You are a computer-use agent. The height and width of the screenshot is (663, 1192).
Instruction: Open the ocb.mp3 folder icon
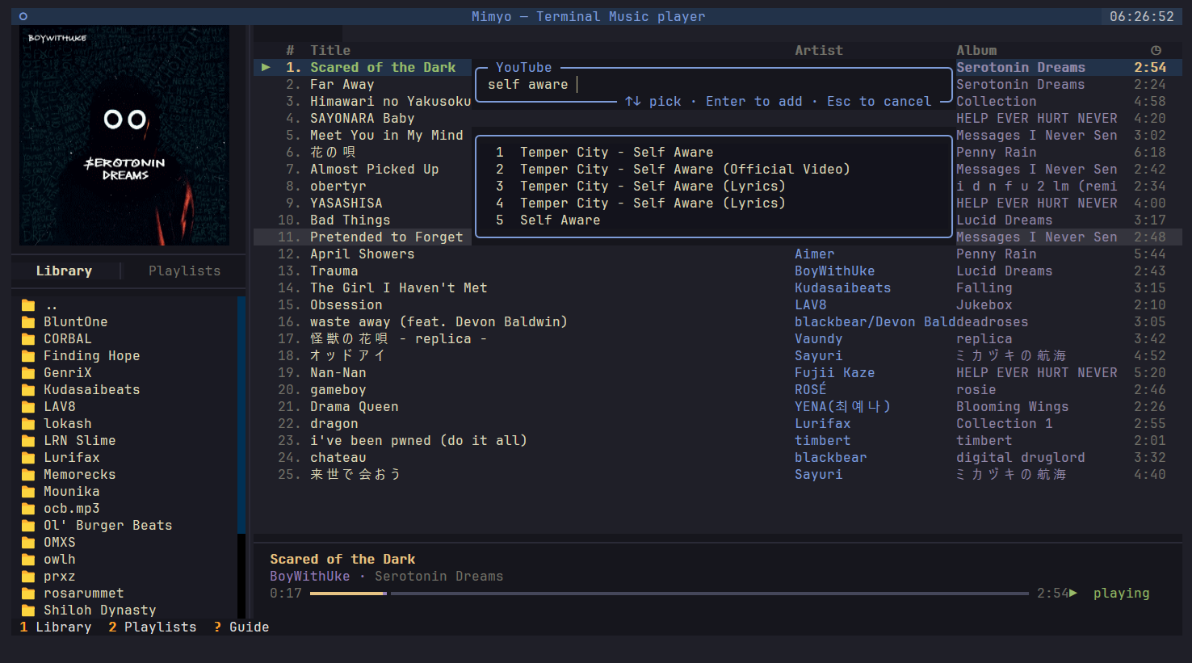28,509
